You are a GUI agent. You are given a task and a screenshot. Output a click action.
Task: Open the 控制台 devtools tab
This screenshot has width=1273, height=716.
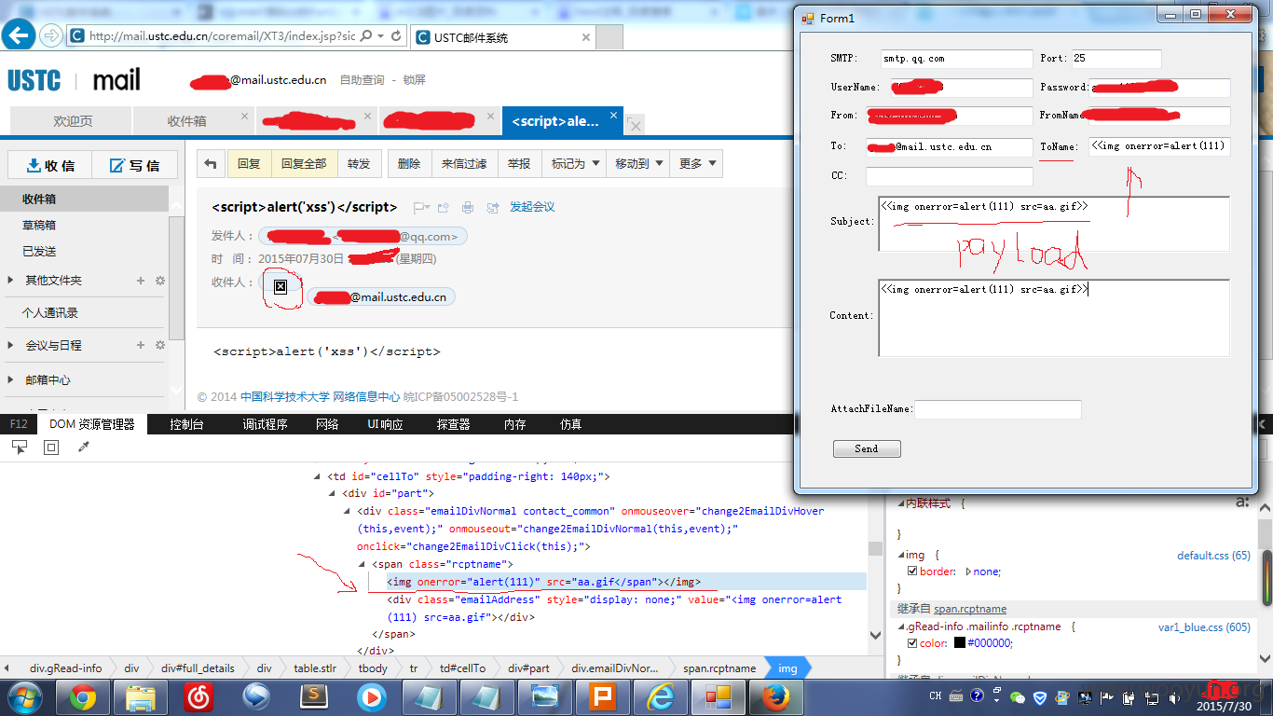pos(186,424)
